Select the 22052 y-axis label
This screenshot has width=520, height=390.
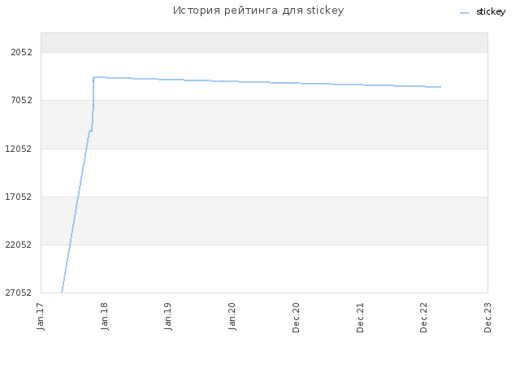tap(19, 245)
